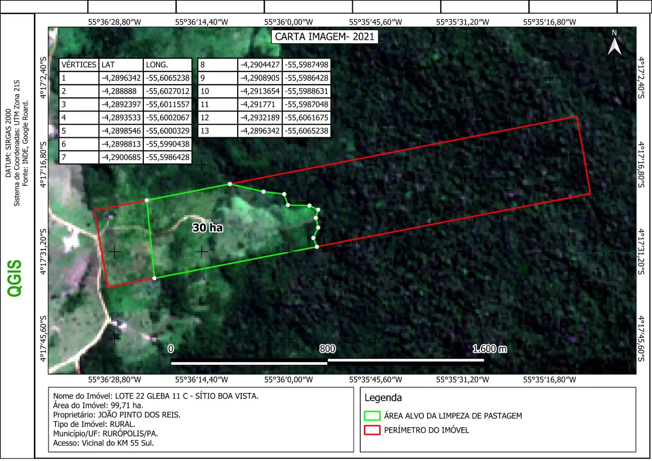The image size is (652, 461).
Task: Select the green pasture-cleaning legend swatch
Action: pyautogui.click(x=372, y=416)
